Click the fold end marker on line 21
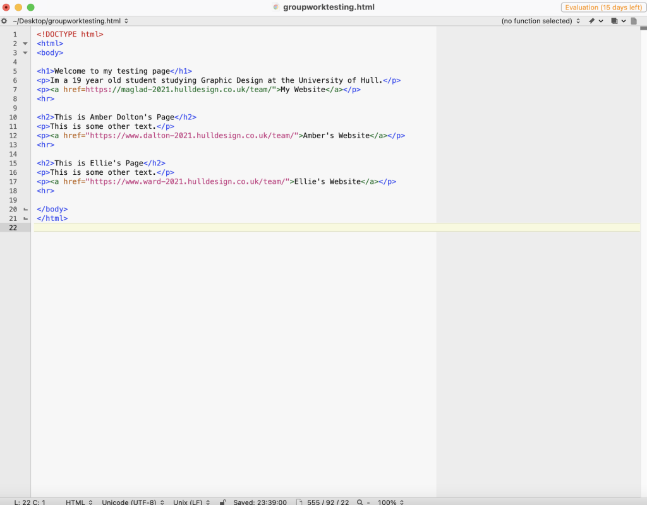Viewport: 647px width, 505px height. coord(25,218)
